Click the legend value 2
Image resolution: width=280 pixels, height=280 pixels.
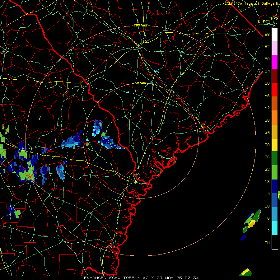click(268, 231)
